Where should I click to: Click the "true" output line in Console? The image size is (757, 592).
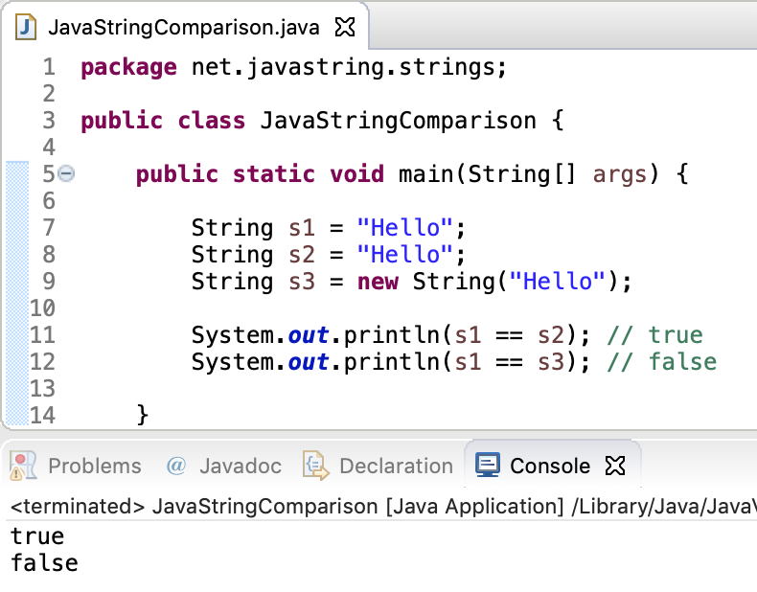pyautogui.click(x=37, y=535)
